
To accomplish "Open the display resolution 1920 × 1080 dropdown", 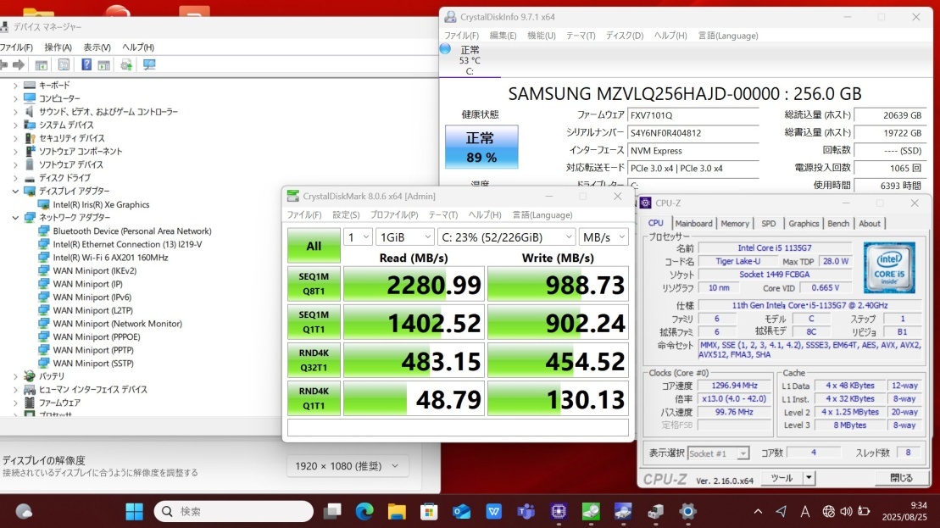I will [x=348, y=466].
